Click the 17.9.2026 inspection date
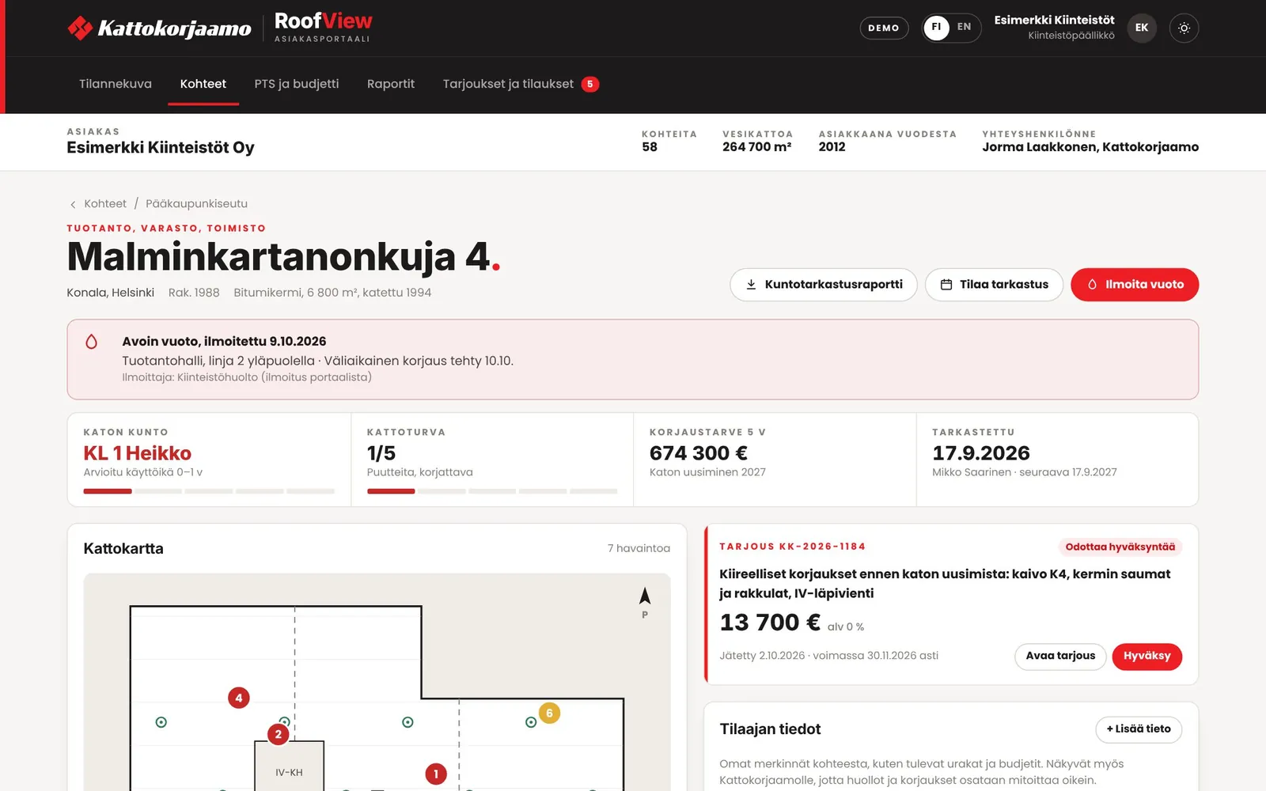 coord(981,453)
